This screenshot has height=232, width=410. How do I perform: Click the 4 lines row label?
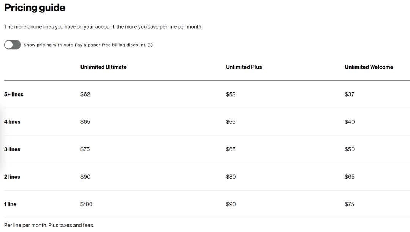pos(12,122)
